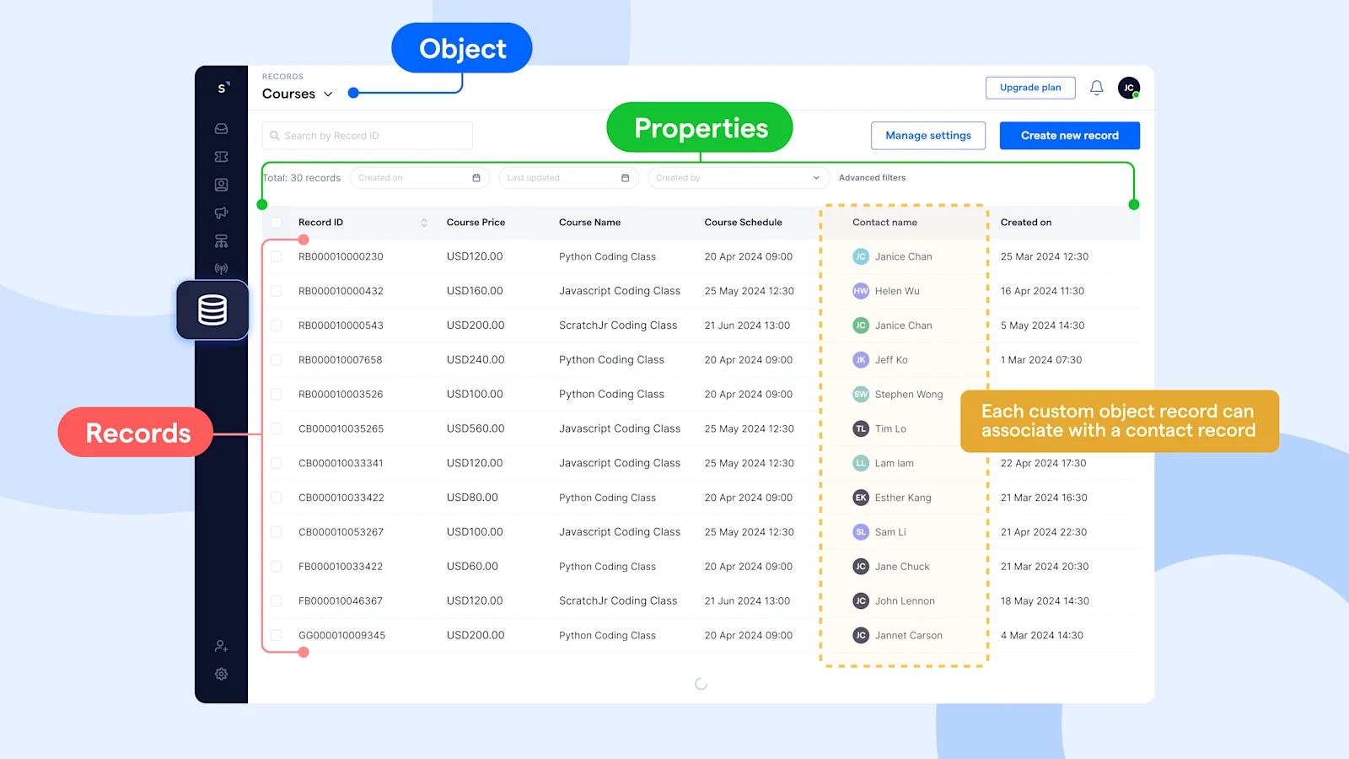Screen dimensions: 1349x759
Task: Open the contacts icon in sidebar
Action: (x=221, y=185)
